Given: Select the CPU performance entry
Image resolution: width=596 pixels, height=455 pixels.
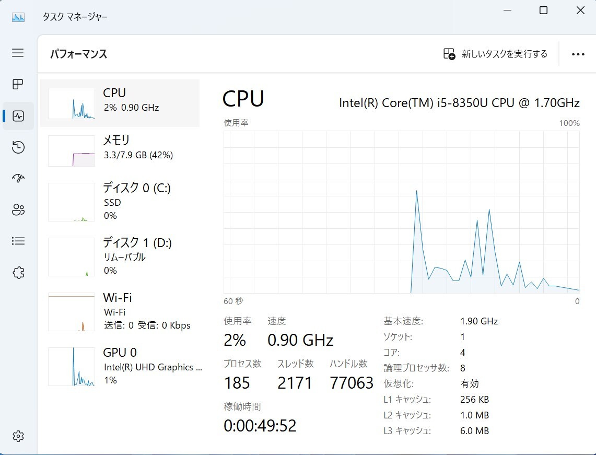Looking at the screenshot, I should pyautogui.click(x=120, y=103).
